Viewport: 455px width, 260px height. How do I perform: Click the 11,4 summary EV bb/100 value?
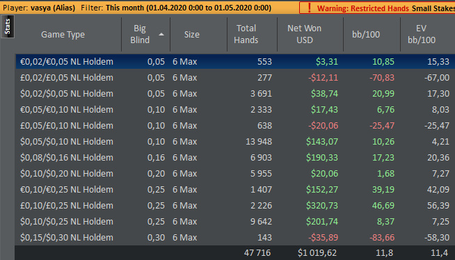pos(439,253)
